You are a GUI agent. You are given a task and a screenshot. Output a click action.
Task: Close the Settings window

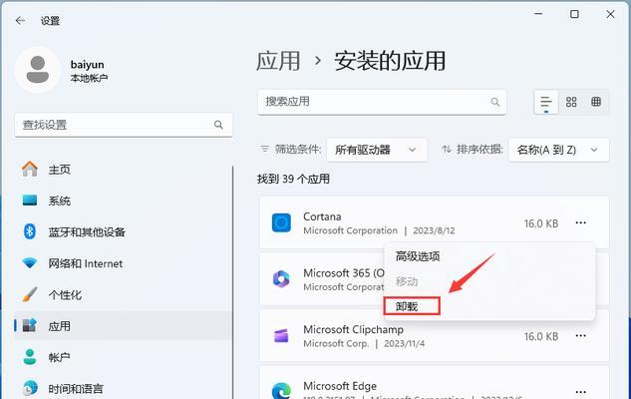[x=610, y=14]
